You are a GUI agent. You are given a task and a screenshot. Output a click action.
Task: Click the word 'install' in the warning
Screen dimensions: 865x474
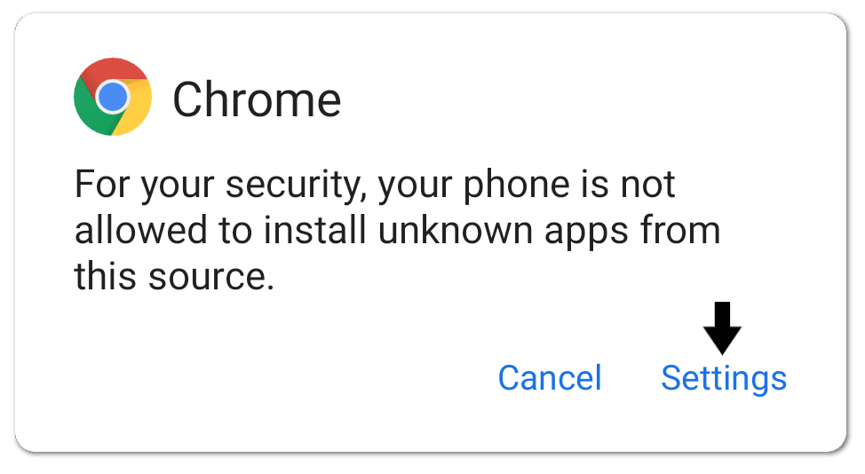[x=314, y=230]
